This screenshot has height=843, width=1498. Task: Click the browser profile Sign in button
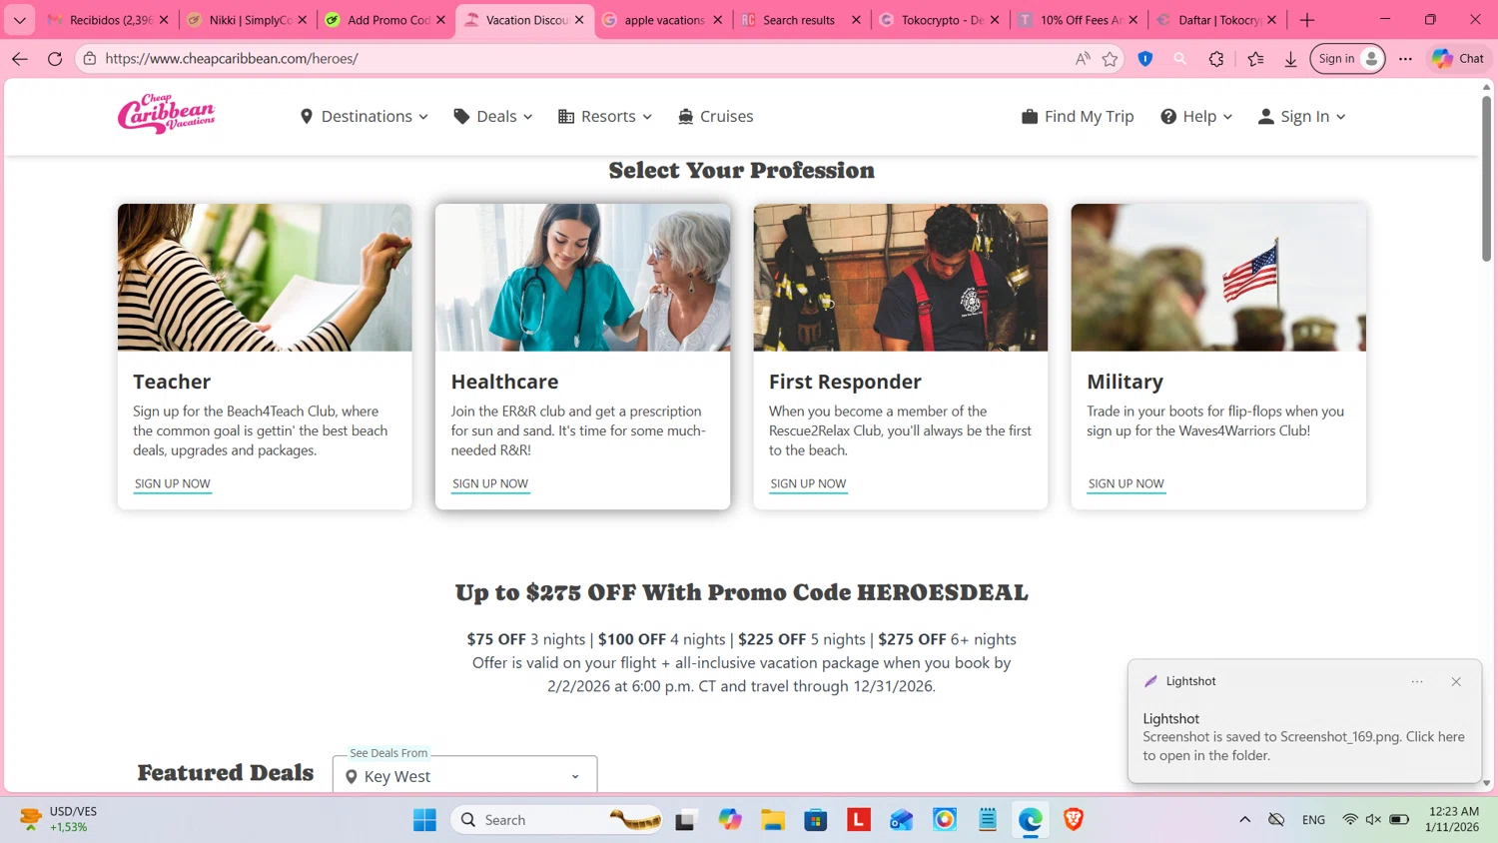(1347, 59)
